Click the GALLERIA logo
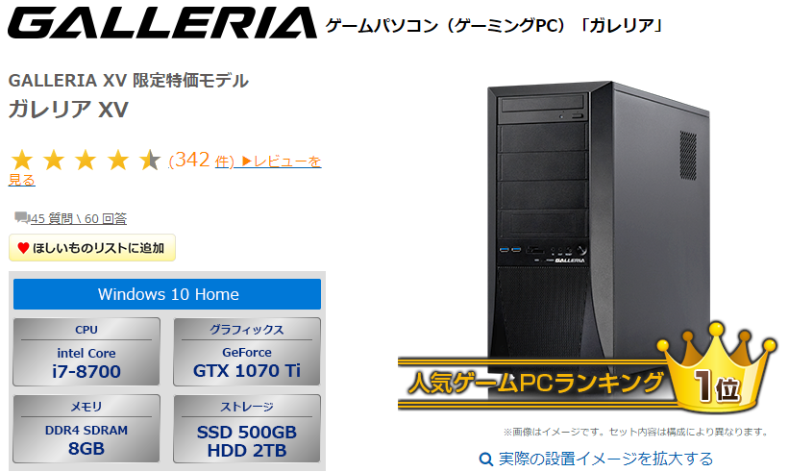This screenshot has height=472, width=789. pos(162,23)
